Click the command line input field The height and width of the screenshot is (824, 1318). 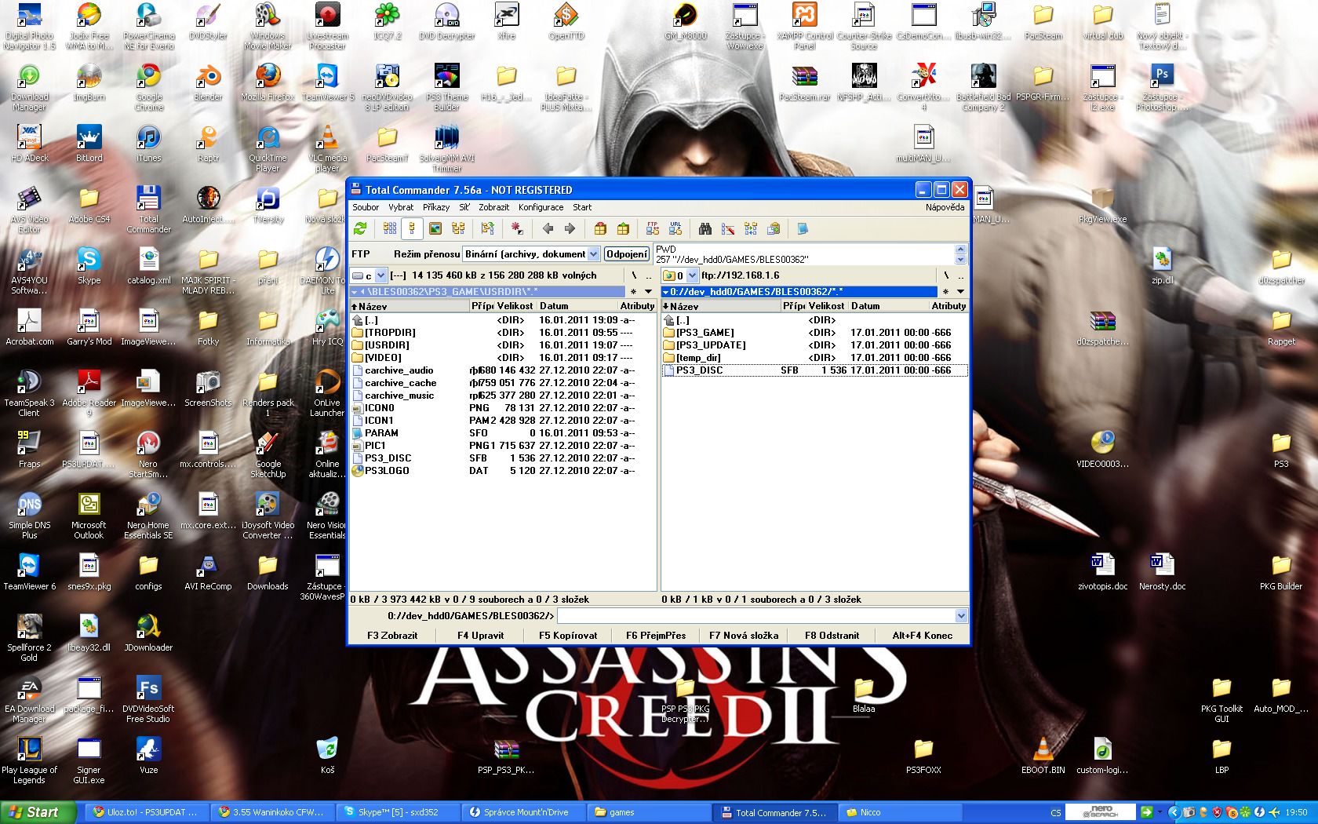tap(755, 616)
